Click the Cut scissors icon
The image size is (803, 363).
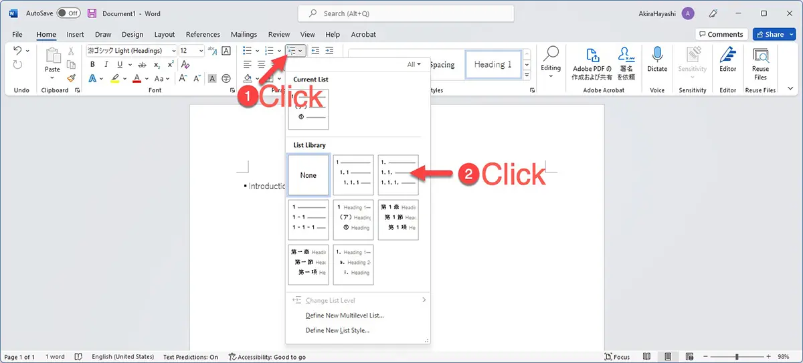coord(71,51)
